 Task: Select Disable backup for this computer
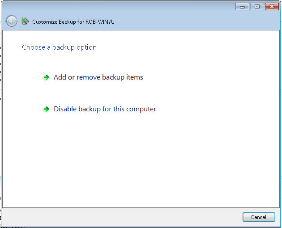(105, 109)
